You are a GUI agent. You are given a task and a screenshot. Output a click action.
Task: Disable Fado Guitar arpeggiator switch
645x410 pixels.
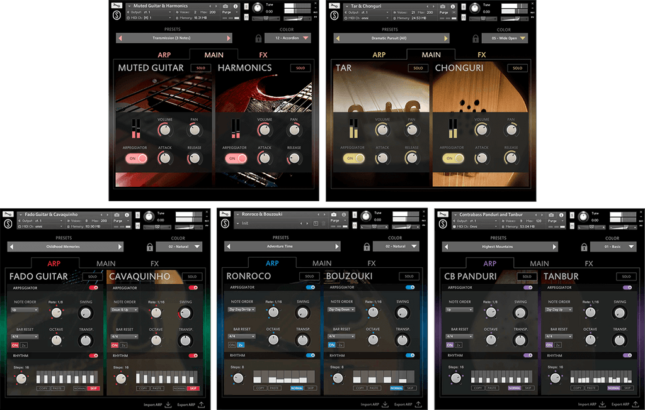click(94, 287)
